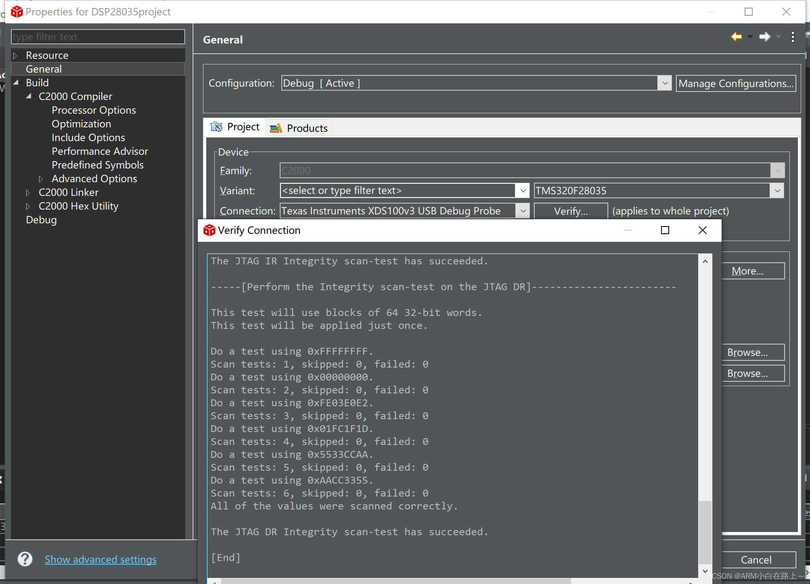Screen dimensions: 810x584
Task: Open the forward history dropdown arrow
Action: click(x=779, y=37)
